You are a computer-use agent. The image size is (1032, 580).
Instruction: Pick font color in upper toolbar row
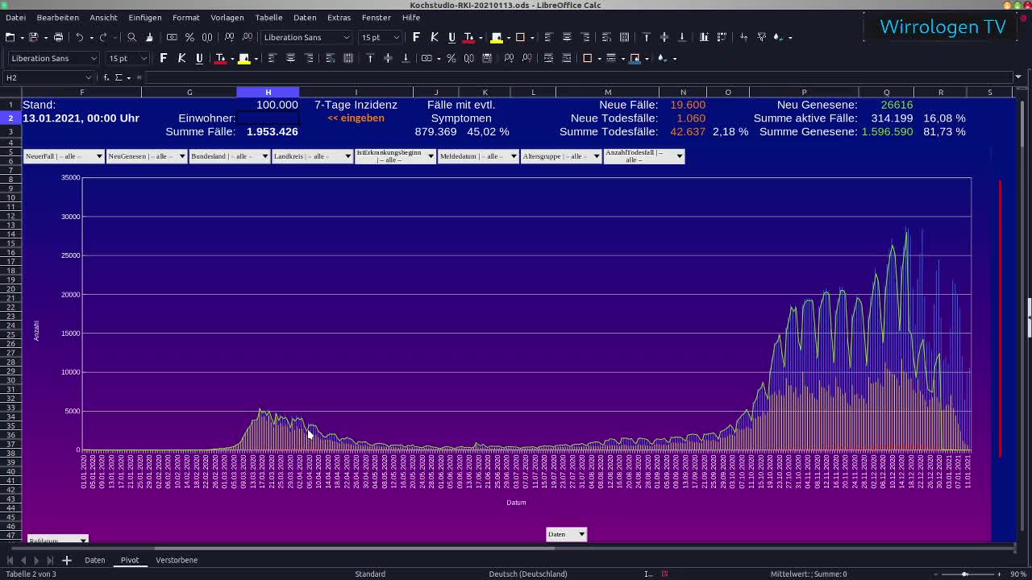[468, 37]
